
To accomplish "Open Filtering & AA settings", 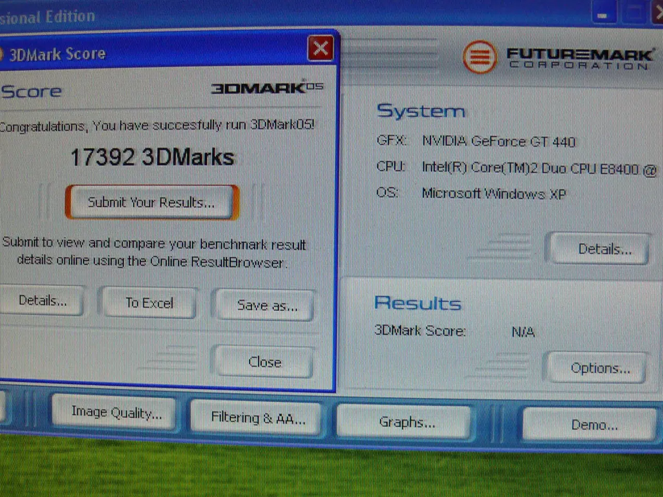I will [x=257, y=417].
